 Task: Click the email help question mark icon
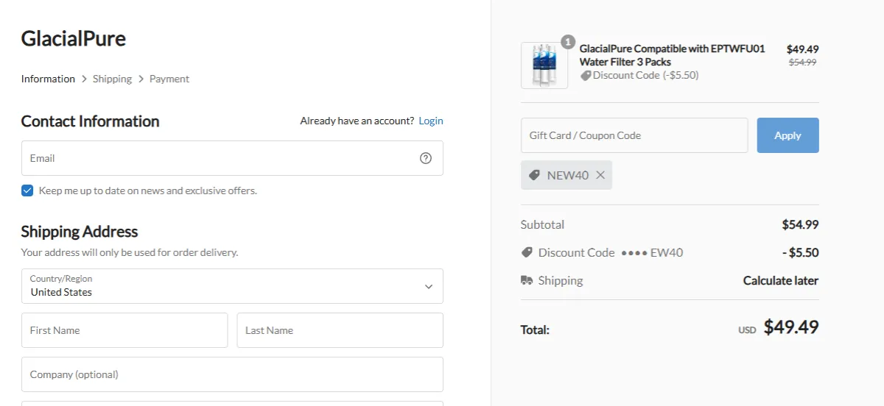(x=426, y=158)
